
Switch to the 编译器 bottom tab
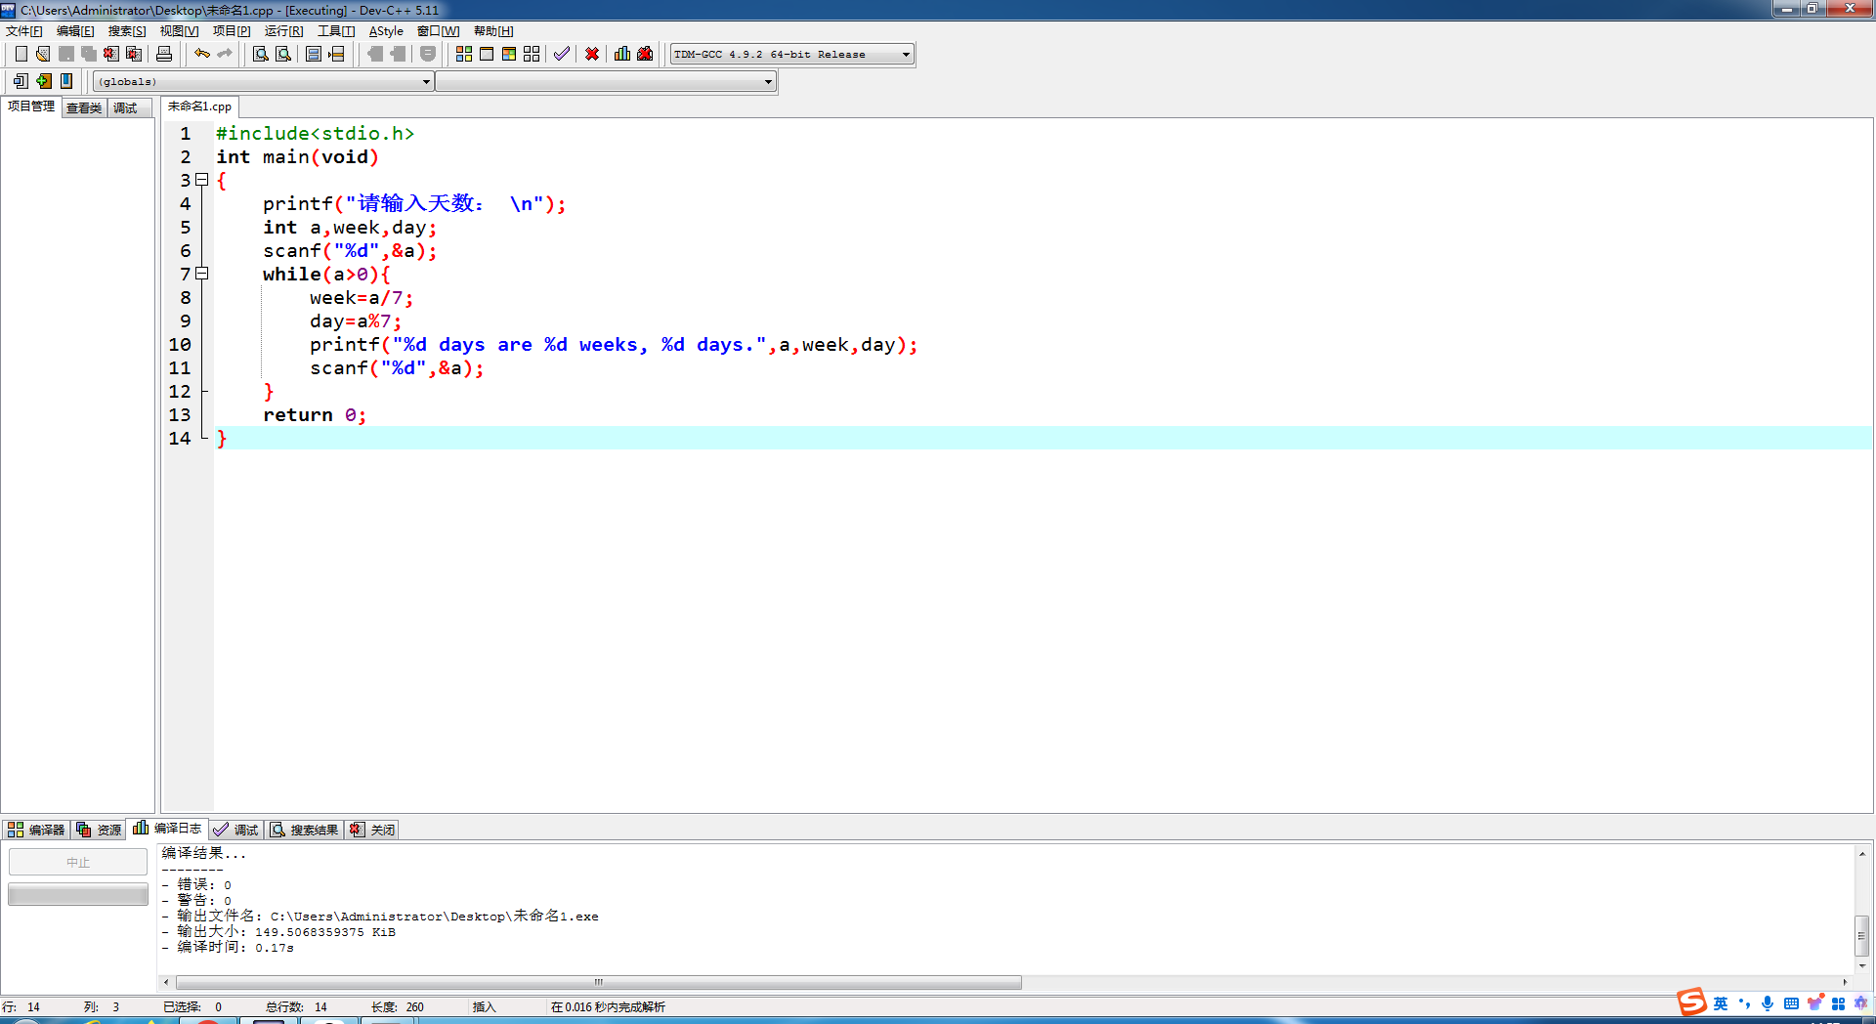coord(36,830)
